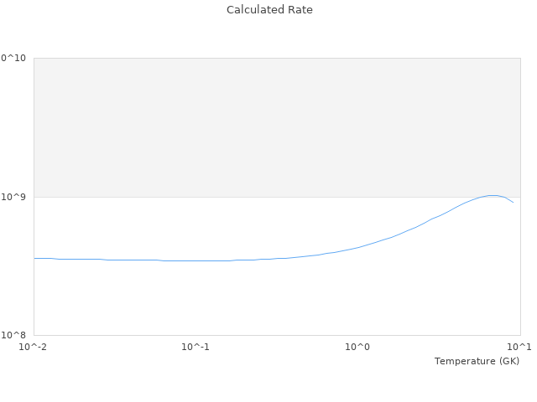This screenshot has height=402, width=537.
Task: Click the "Calculated Rate" chart title
Action: click(268, 10)
